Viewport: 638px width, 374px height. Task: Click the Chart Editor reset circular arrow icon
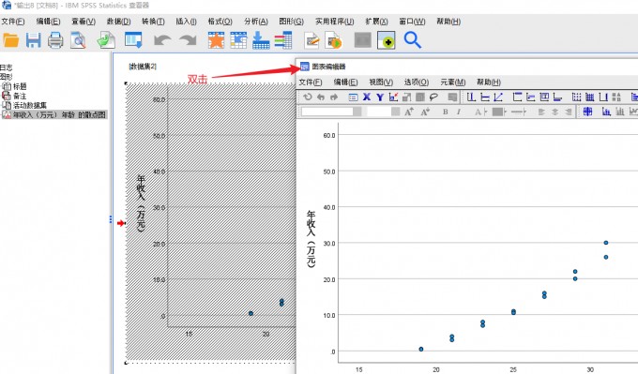pos(308,97)
